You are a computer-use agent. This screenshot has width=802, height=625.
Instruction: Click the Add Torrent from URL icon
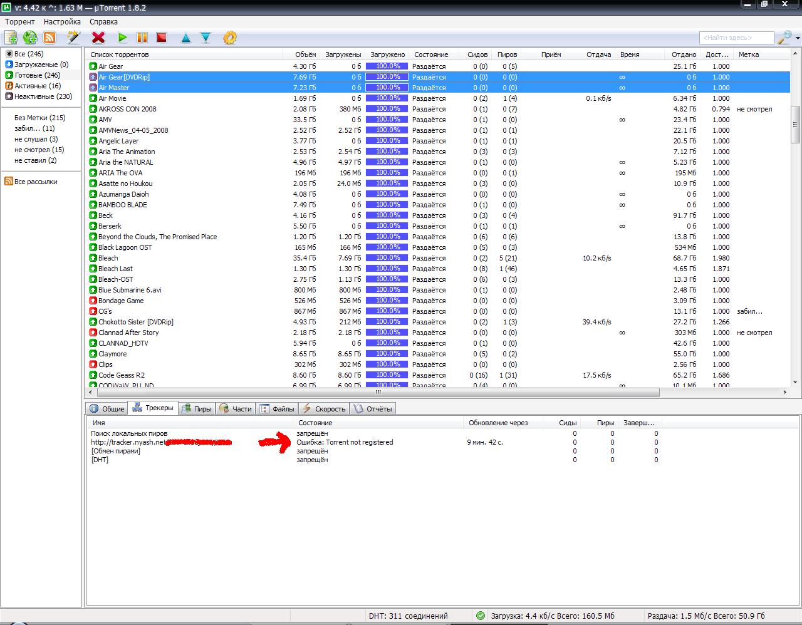click(x=30, y=38)
